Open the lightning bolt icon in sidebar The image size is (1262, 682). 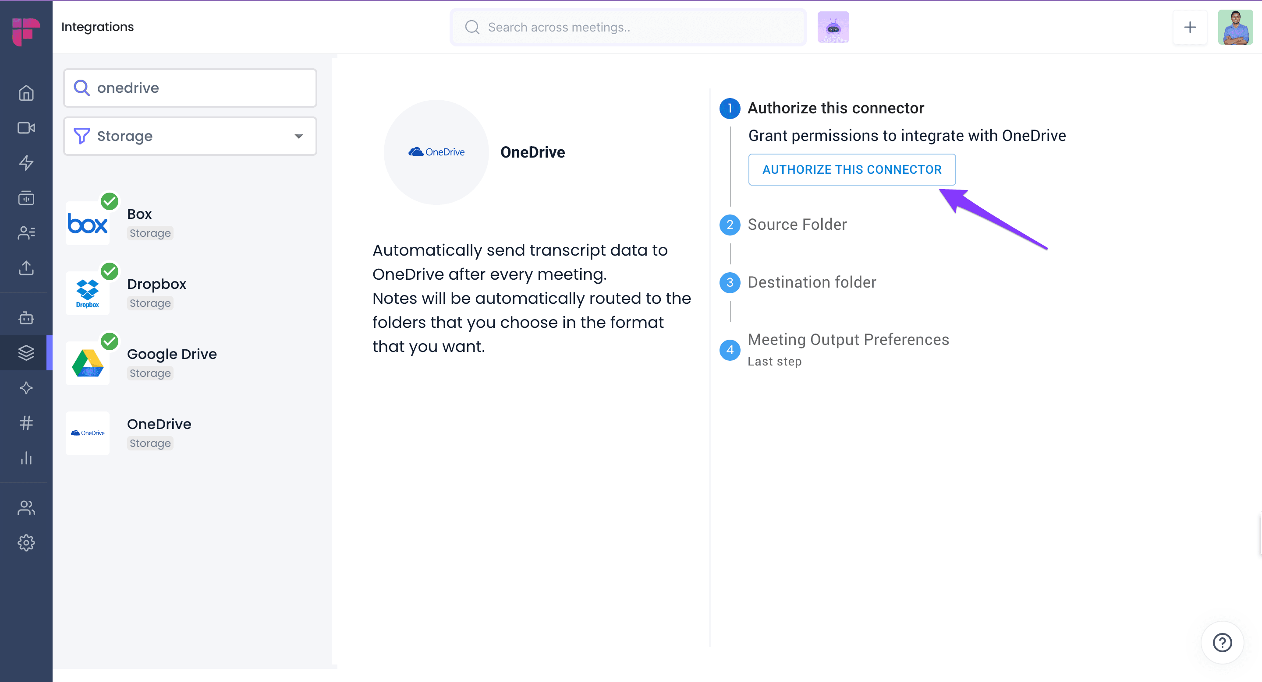[x=26, y=162]
